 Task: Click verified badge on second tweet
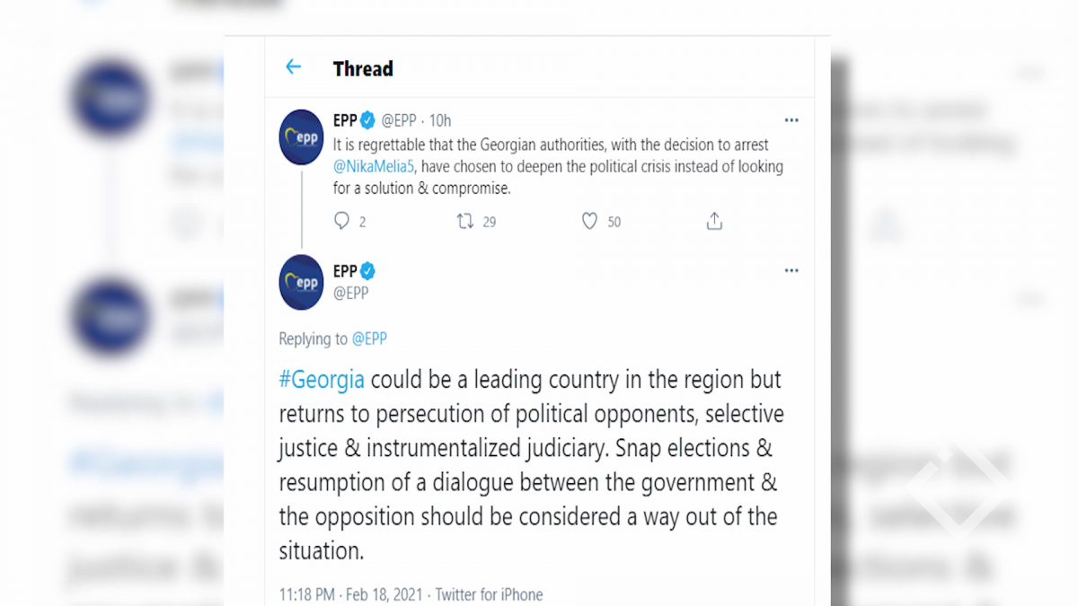point(368,271)
